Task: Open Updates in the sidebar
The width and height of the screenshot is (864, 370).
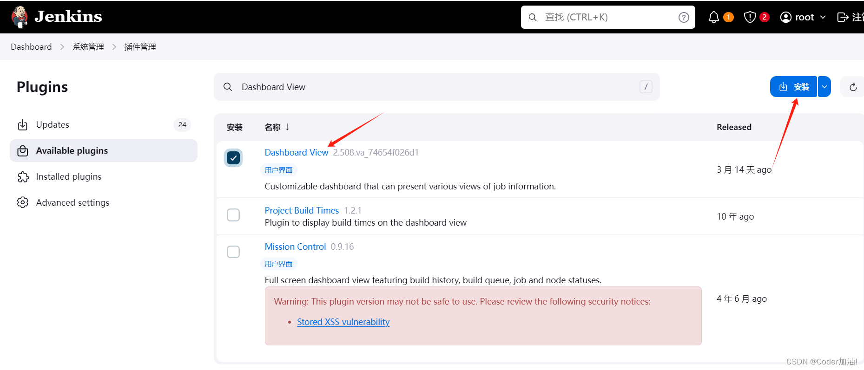Action: pos(104,124)
